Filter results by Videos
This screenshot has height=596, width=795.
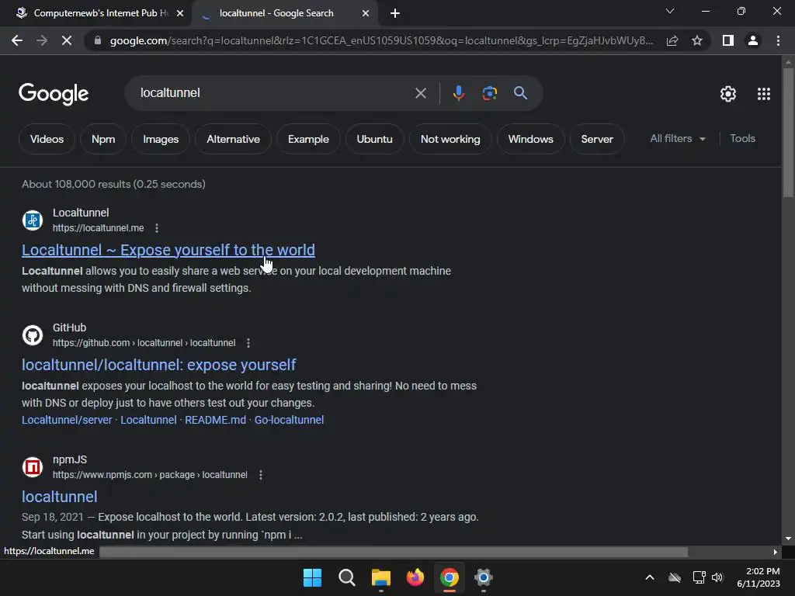click(47, 139)
